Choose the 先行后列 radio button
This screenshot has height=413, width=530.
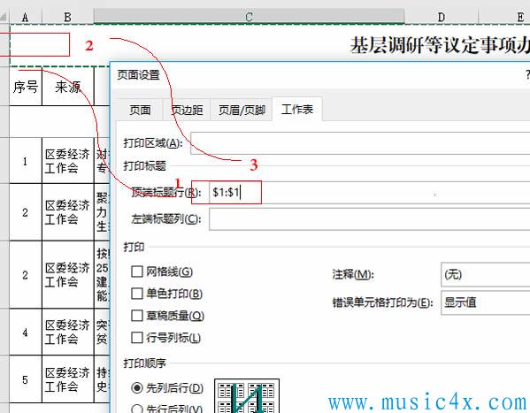coord(137,409)
